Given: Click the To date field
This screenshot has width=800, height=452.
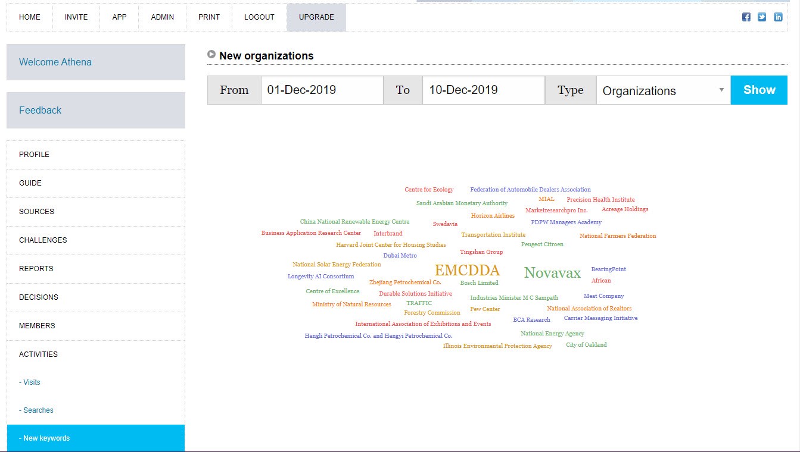Looking at the screenshot, I should 484,90.
